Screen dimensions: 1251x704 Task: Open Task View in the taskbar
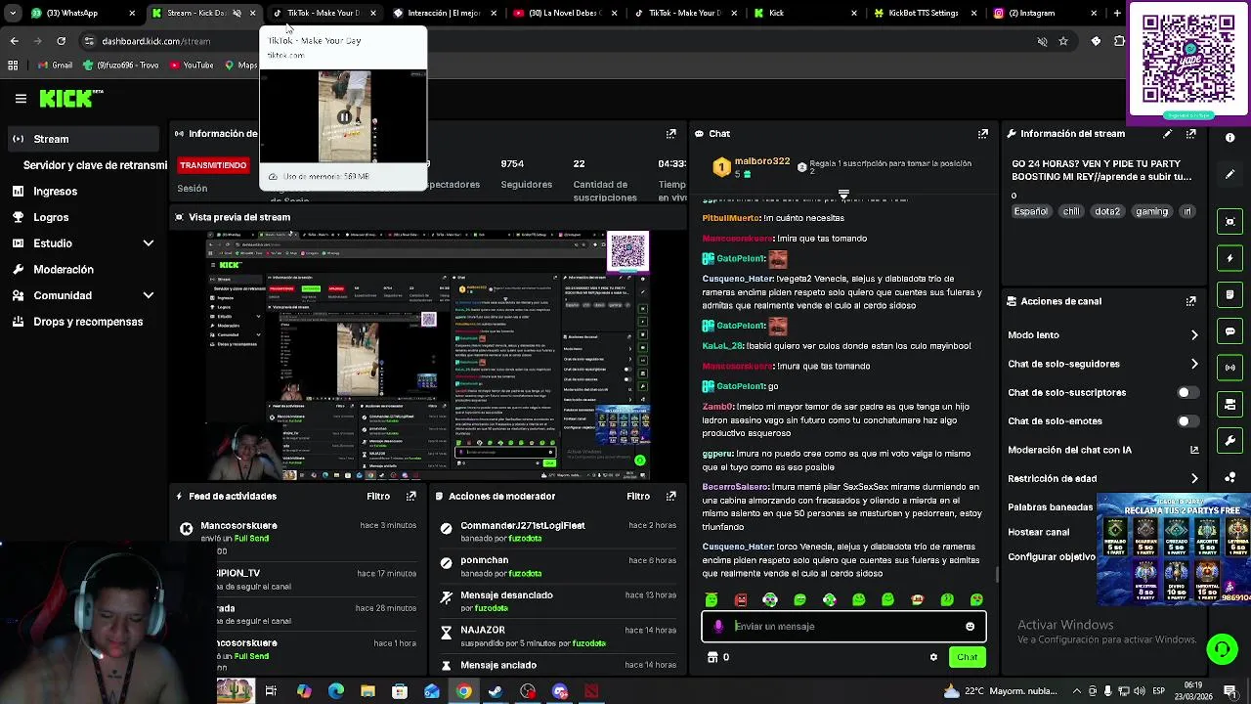[271, 691]
